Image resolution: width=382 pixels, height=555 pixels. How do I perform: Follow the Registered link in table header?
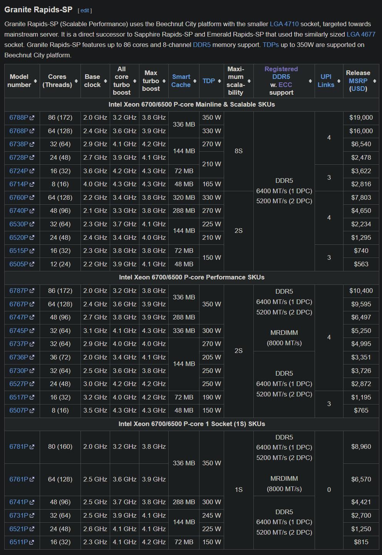tap(281, 69)
